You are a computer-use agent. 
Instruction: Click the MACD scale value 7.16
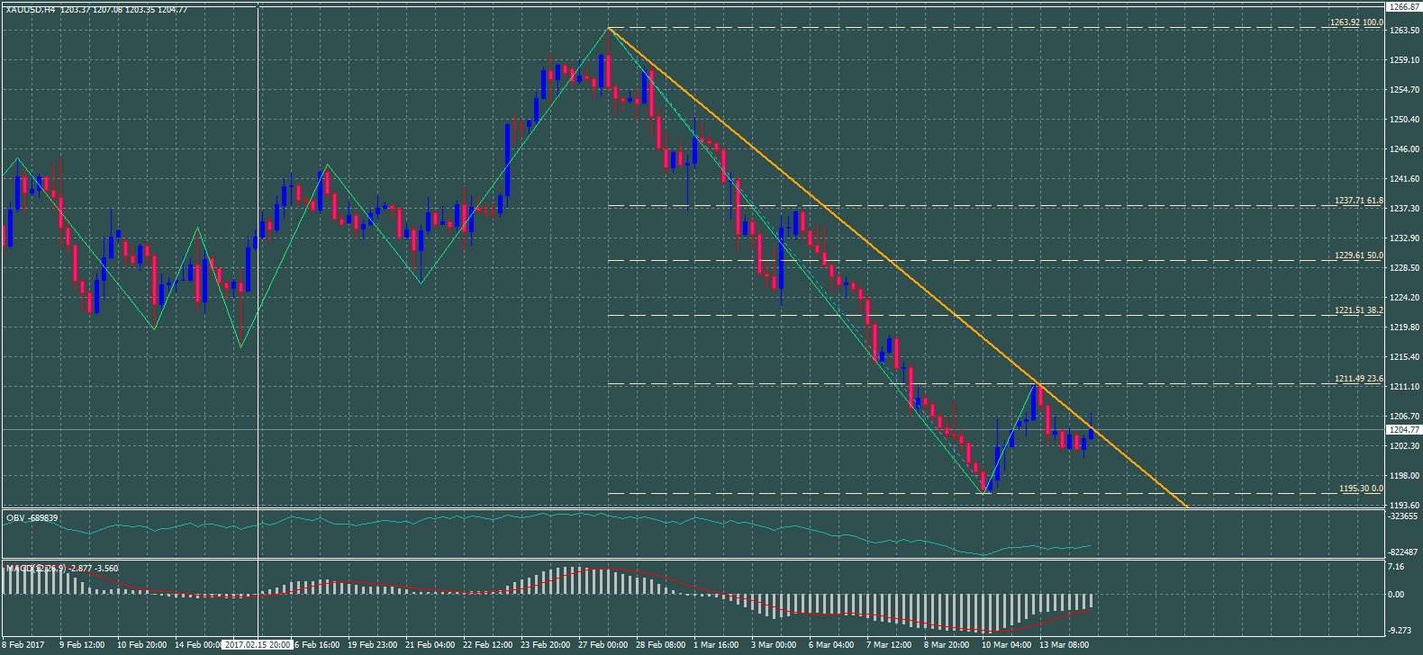point(1396,567)
